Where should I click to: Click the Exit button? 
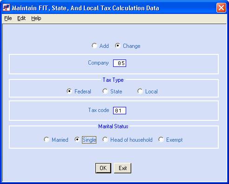(122, 168)
